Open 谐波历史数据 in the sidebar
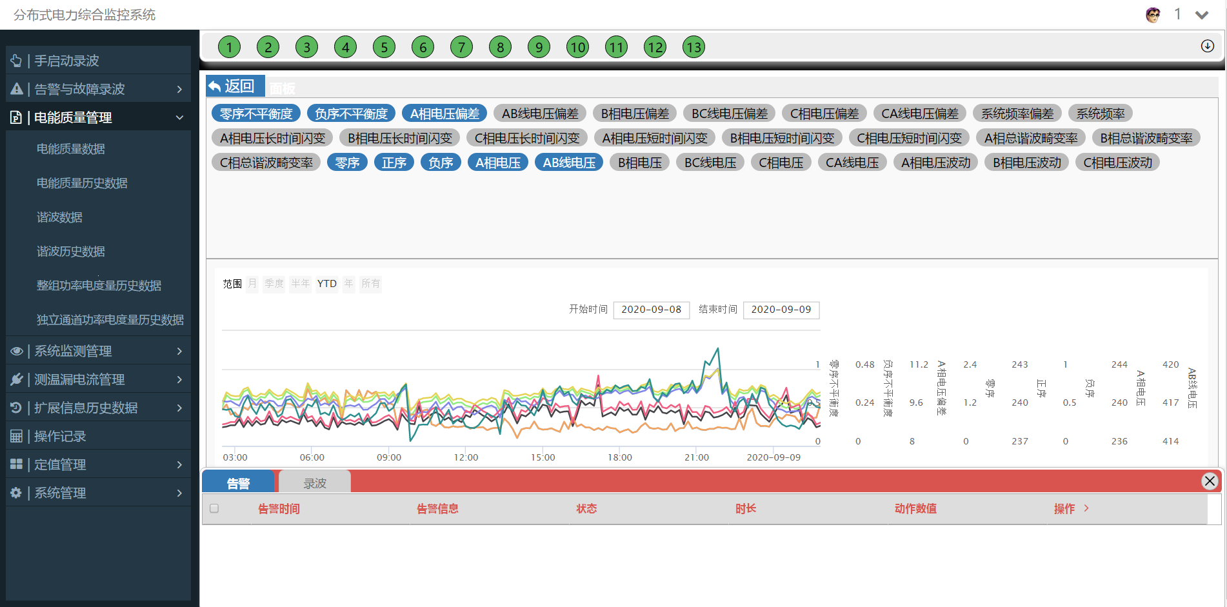 point(71,252)
